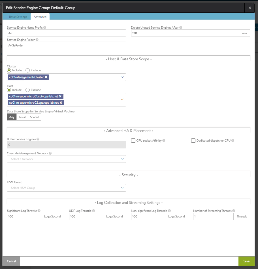This screenshot has height=269, width=258.
Task: Click the Cancel button
Action: pos(11,261)
